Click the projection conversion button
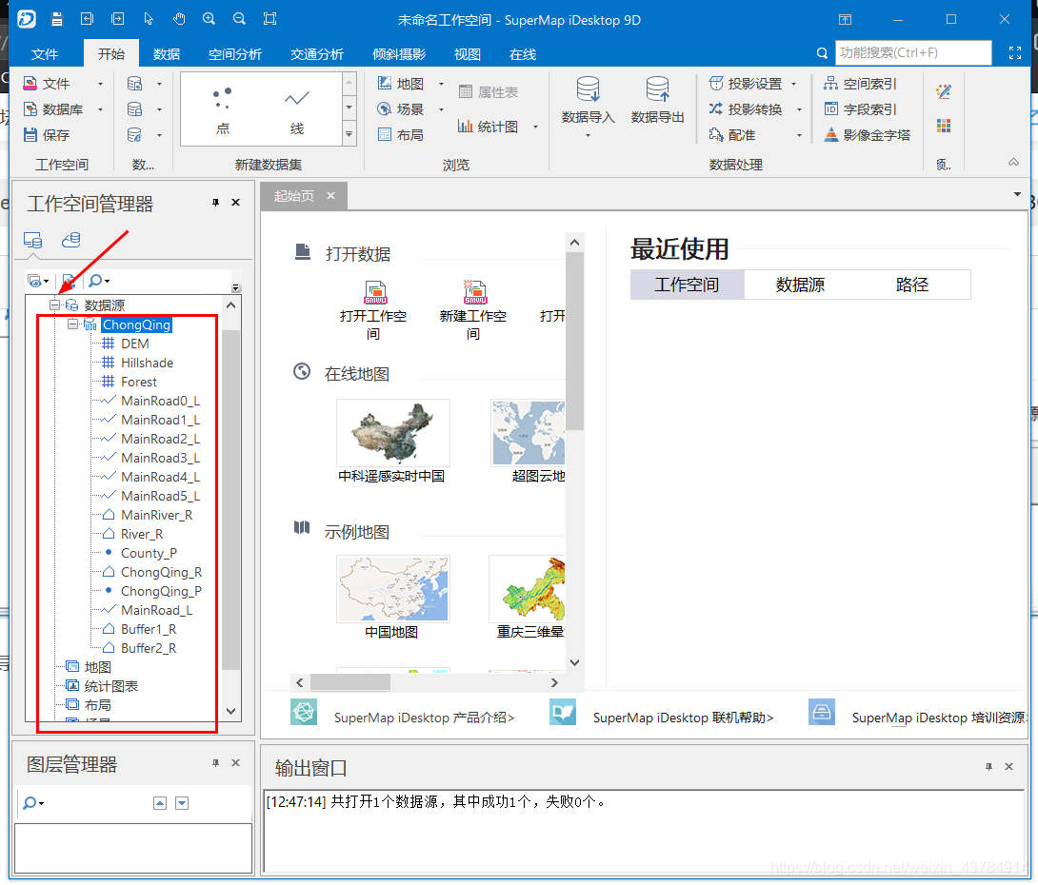Image resolution: width=1038 pixels, height=885 pixels. point(746,109)
